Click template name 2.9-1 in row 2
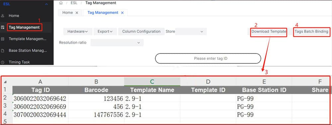 click(152, 98)
